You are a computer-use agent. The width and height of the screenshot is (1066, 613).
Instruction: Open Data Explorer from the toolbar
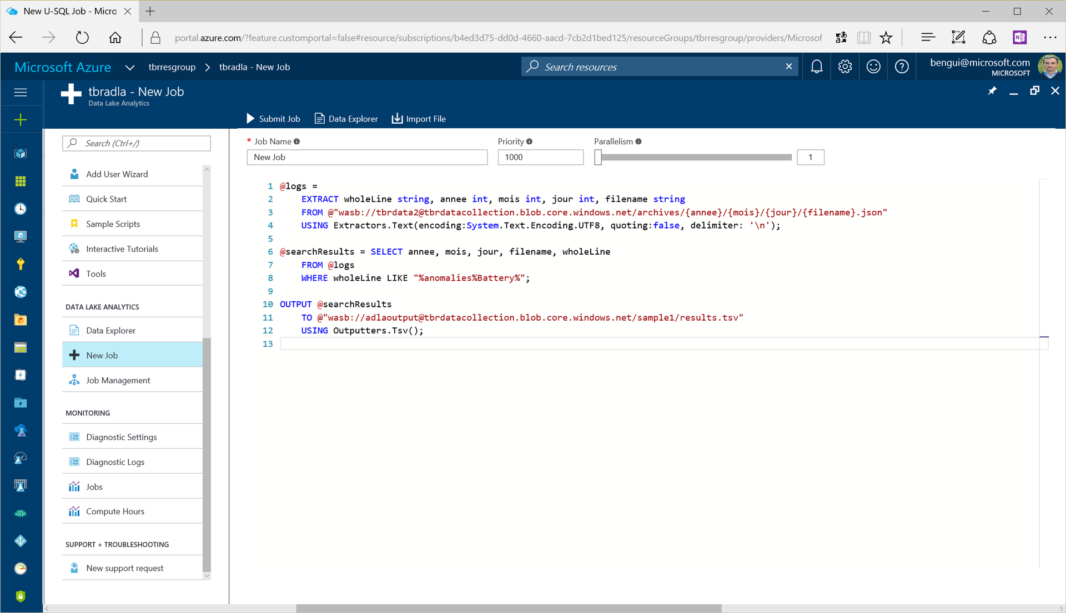(346, 119)
